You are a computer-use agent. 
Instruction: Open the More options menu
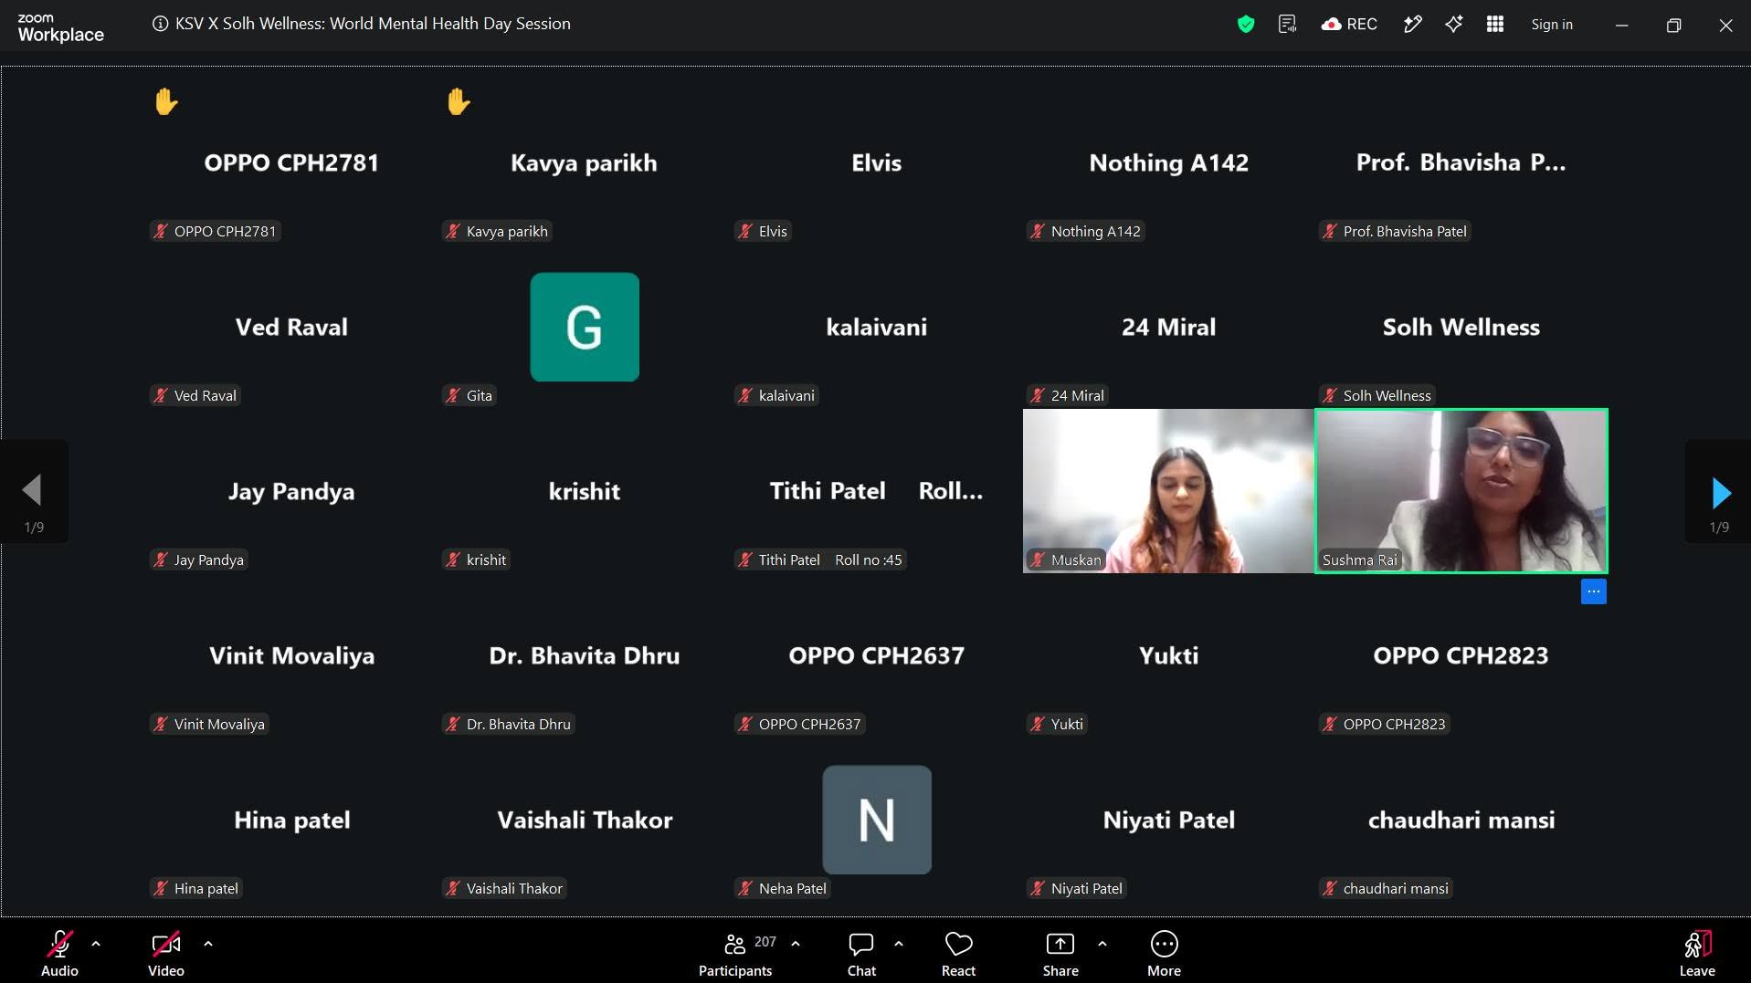[1164, 953]
